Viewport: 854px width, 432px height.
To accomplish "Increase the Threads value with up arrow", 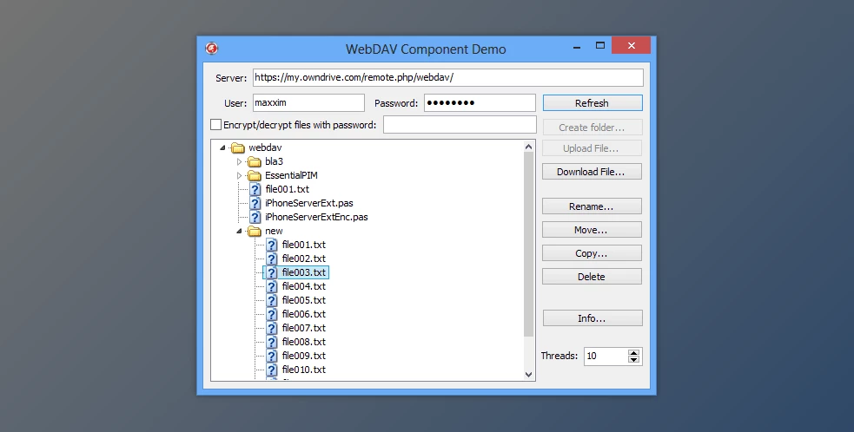I will tap(633, 353).
